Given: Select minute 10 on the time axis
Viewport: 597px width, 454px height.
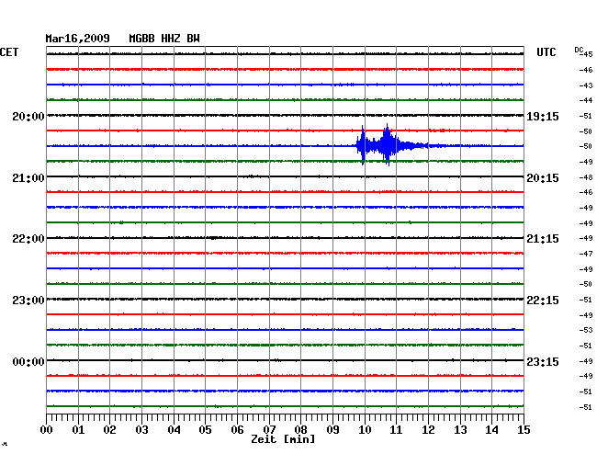Looking at the screenshot, I should point(365,429).
